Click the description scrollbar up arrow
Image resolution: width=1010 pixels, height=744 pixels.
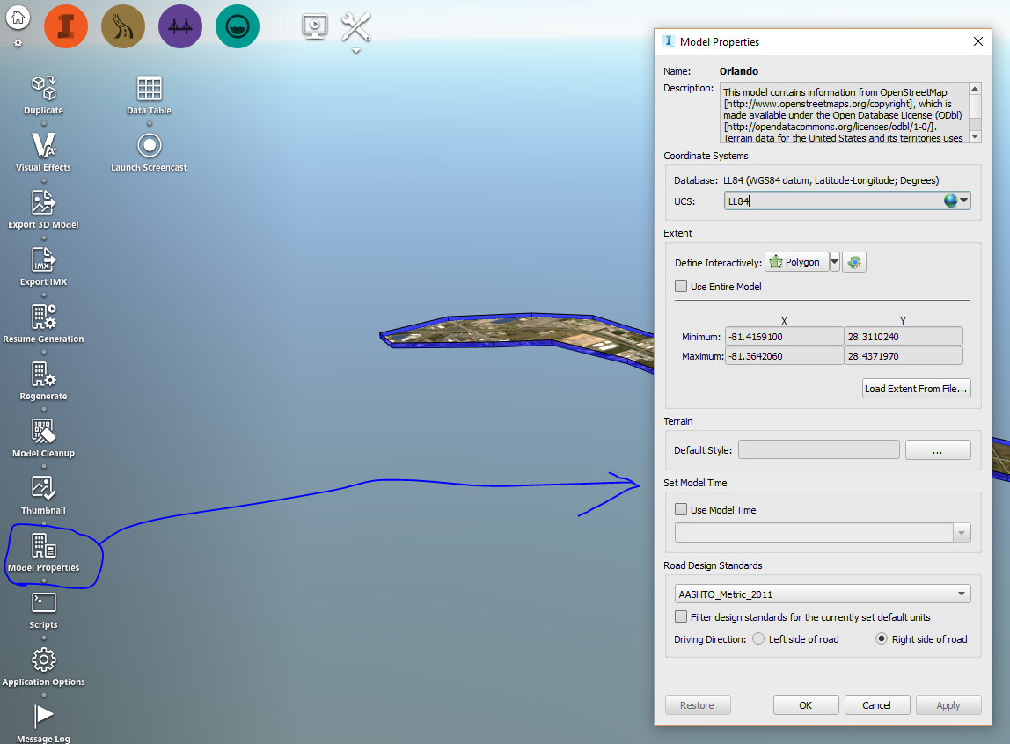pyautogui.click(x=975, y=88)
